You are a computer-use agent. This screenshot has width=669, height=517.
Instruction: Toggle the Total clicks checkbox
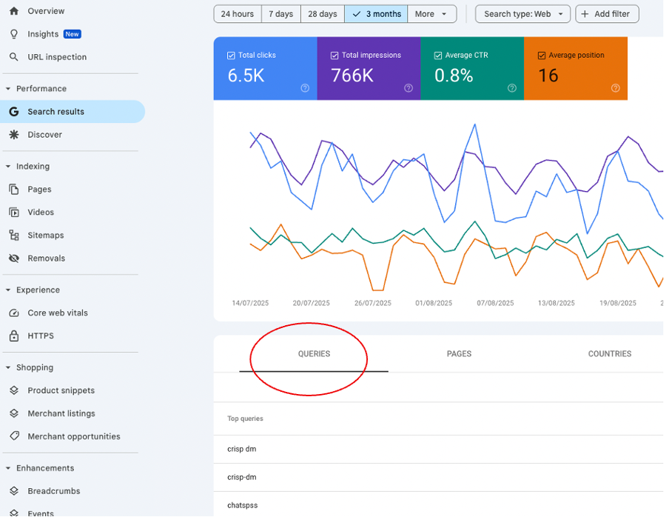click(232, 56)
